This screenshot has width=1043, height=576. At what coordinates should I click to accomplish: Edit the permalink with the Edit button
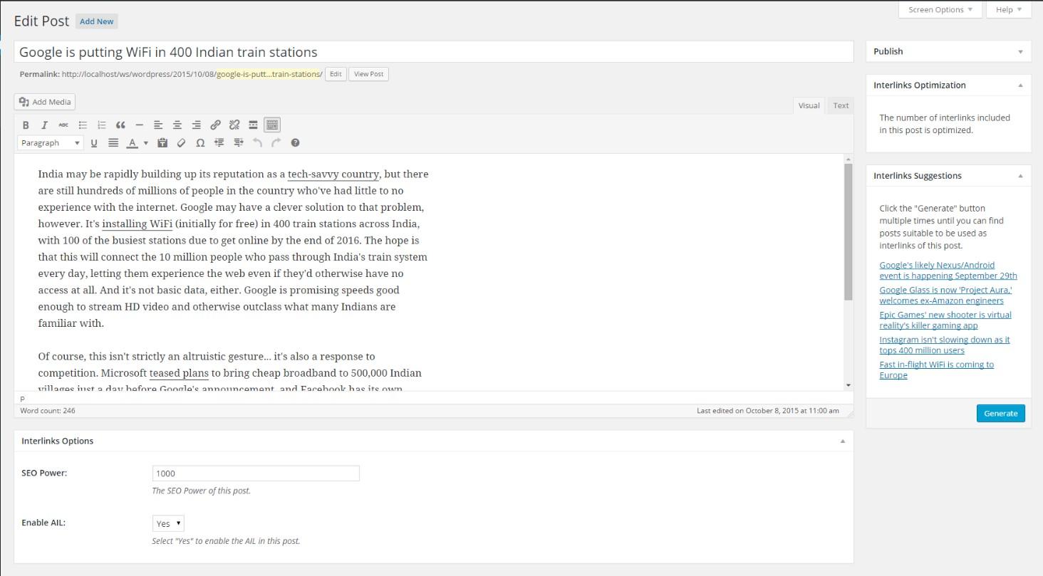336,74
